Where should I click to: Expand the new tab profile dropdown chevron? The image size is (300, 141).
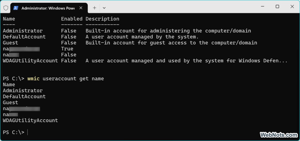click(x=104, y=8)
